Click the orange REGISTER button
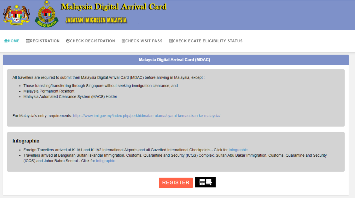The width and height of the screenshot is (355, 199). click(x=176, y=183)
